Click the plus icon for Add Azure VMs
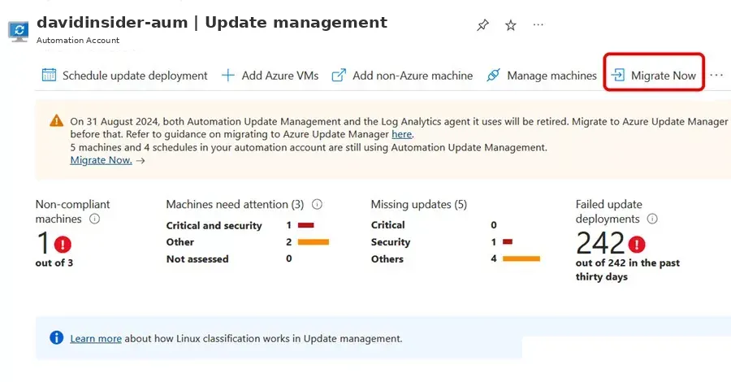The width and height of the screenshot is (731, 382). tap(227, 76)
